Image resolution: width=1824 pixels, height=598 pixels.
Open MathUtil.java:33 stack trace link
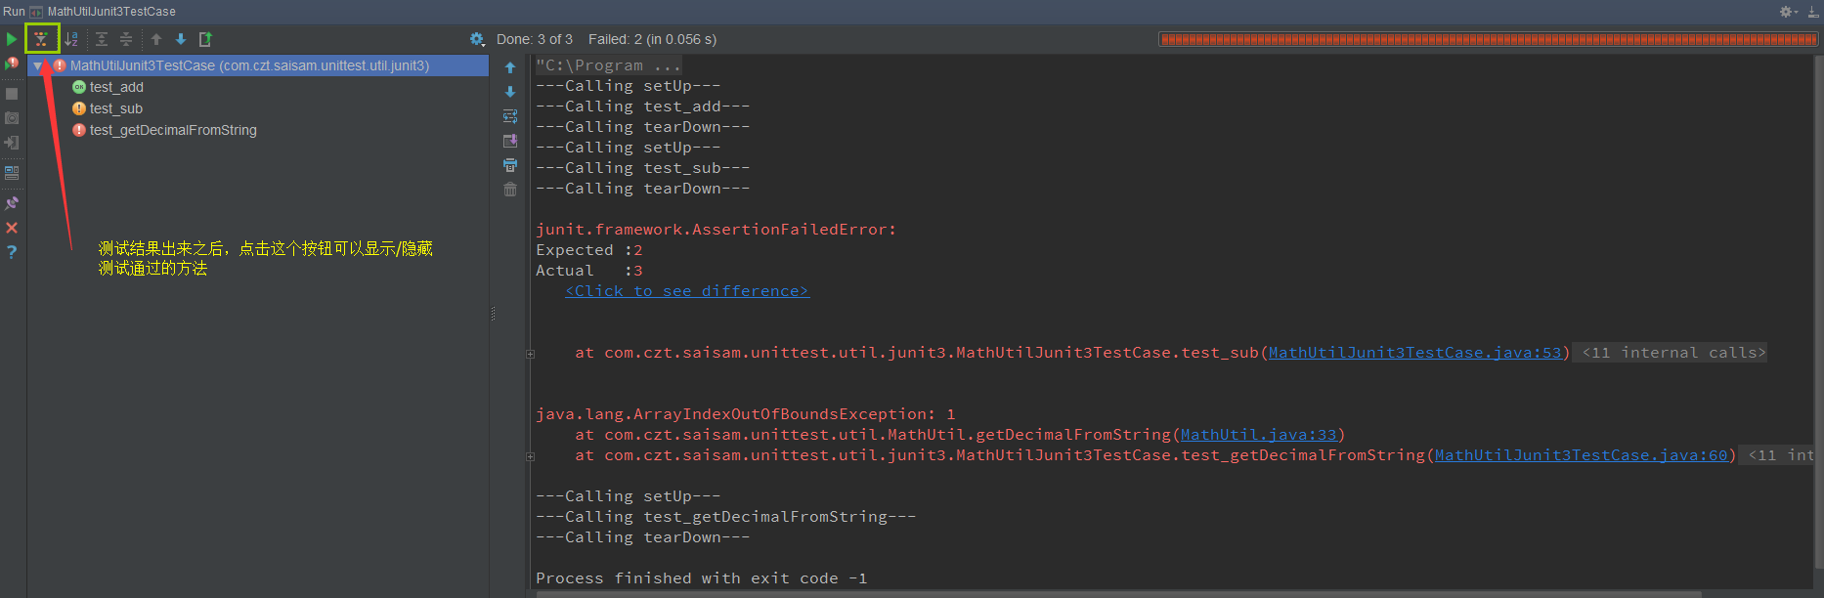[1258, 435]
